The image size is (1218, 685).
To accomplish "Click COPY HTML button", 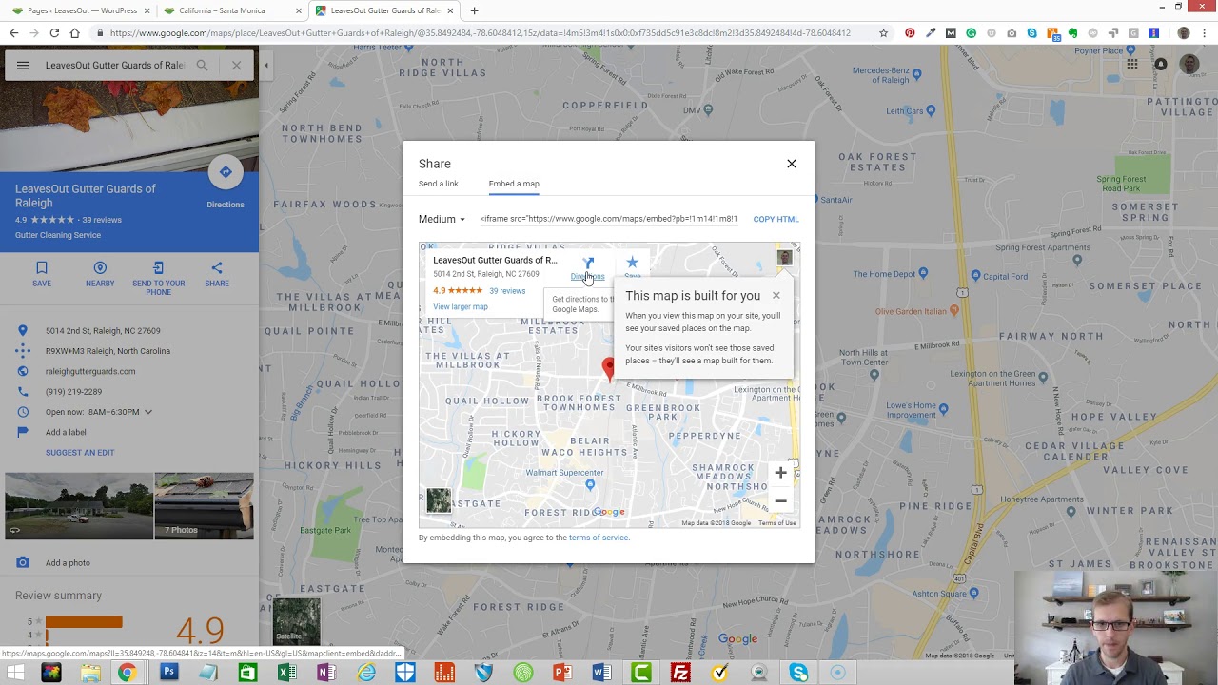I will pos(776,219).
